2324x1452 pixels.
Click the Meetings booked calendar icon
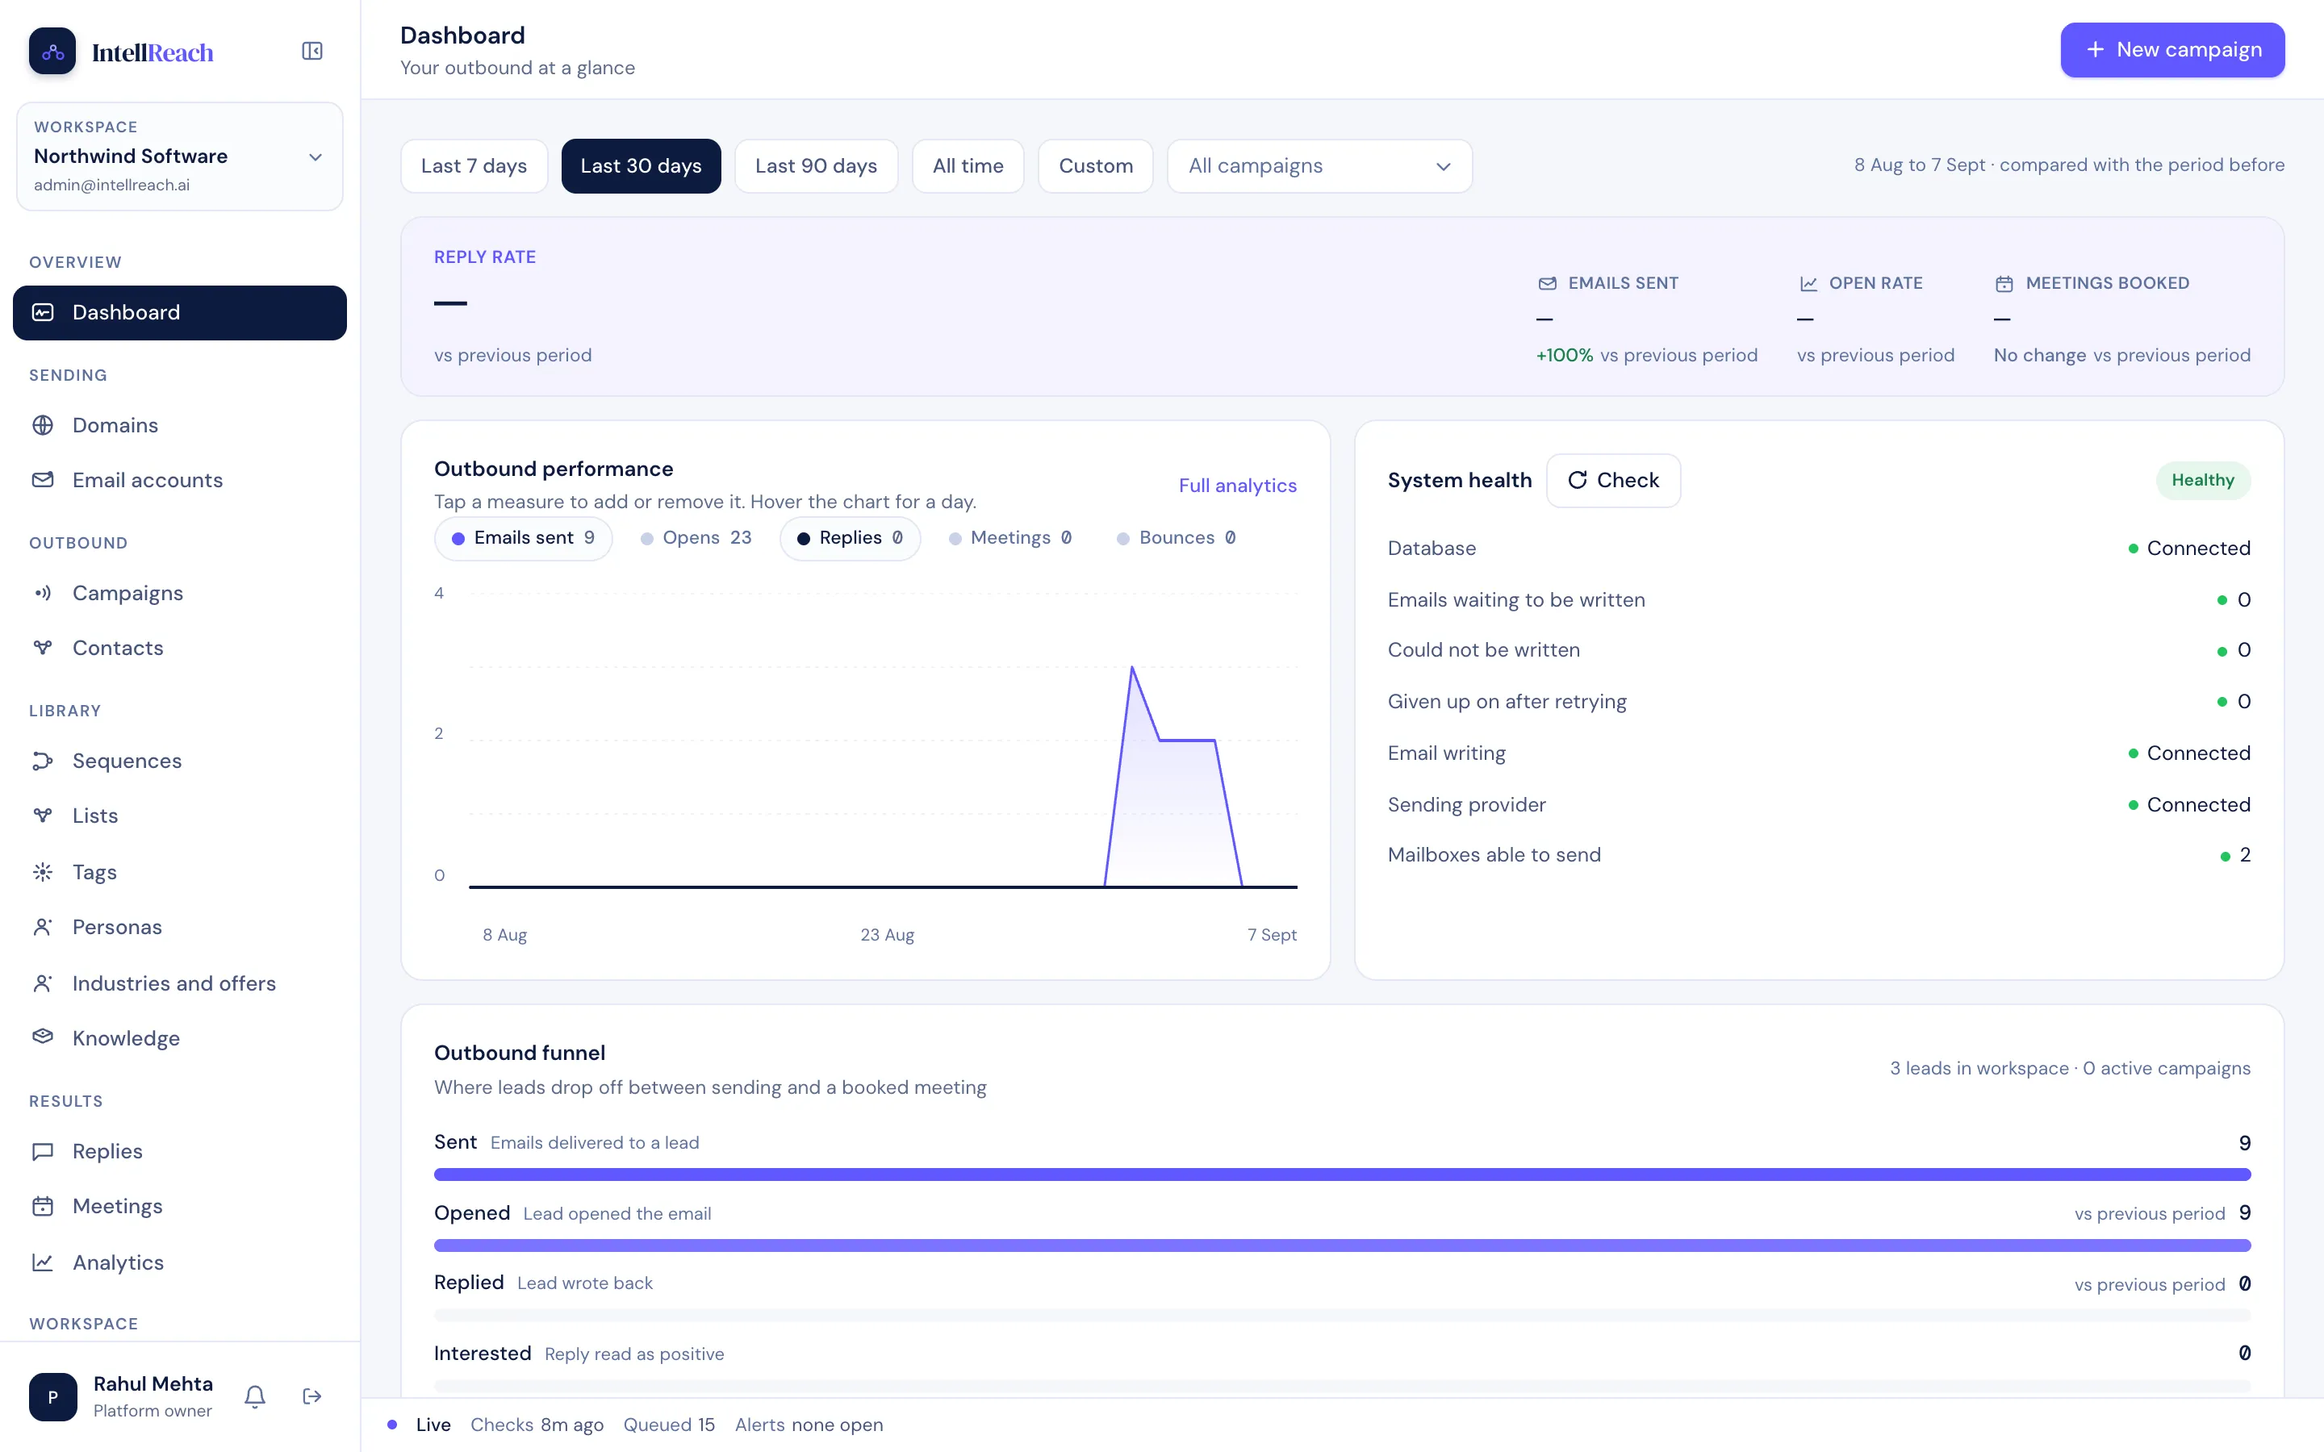2004,283
